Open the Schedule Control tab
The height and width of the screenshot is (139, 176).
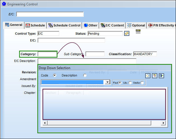(64, 25)
